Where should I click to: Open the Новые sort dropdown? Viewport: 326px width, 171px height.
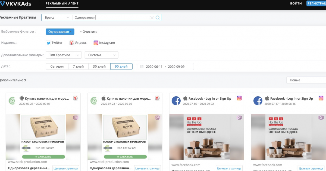click(306, 80)
